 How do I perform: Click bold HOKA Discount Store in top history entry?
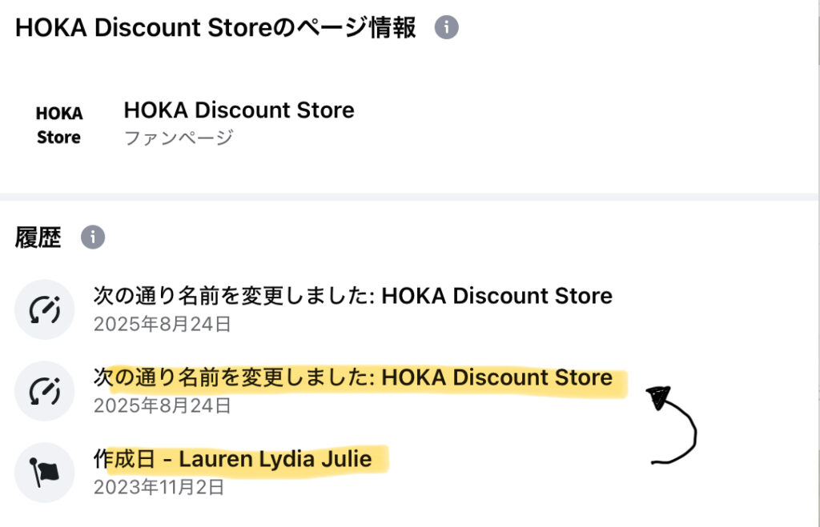click(x=496, y=297)
